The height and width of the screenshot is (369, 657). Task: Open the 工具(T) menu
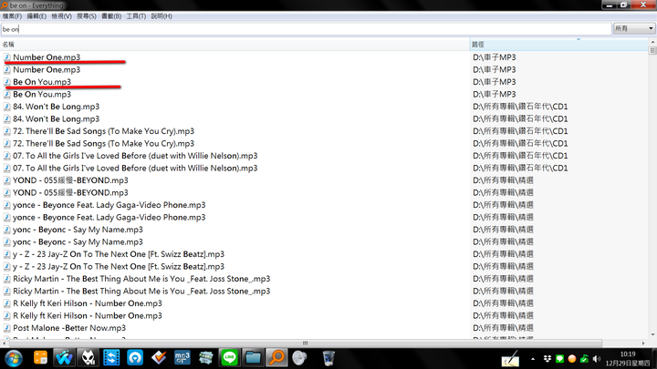tap(136, 16)
